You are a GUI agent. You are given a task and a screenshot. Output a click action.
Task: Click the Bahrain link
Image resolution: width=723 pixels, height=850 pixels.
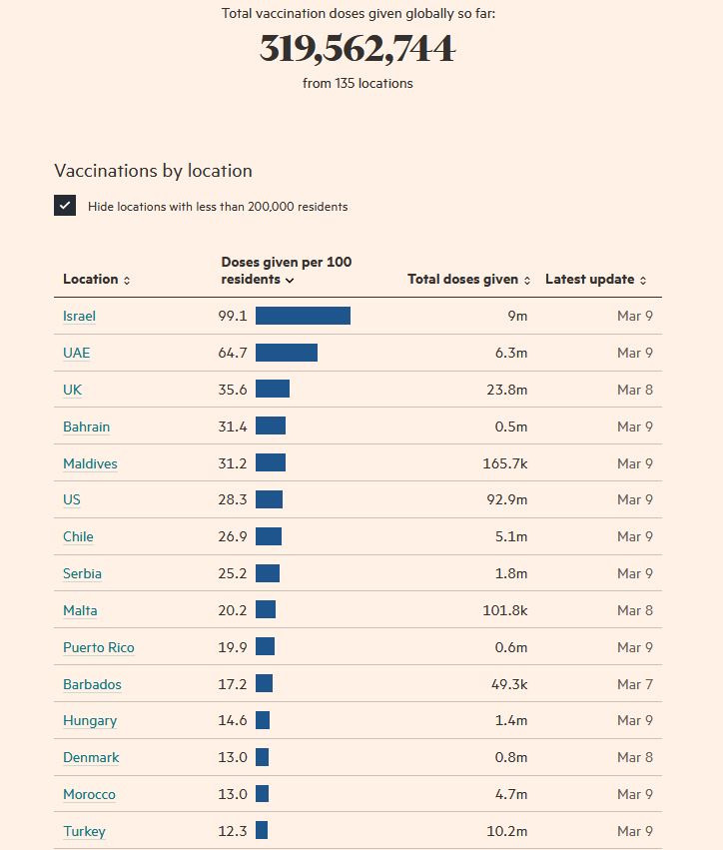point(86,426)
